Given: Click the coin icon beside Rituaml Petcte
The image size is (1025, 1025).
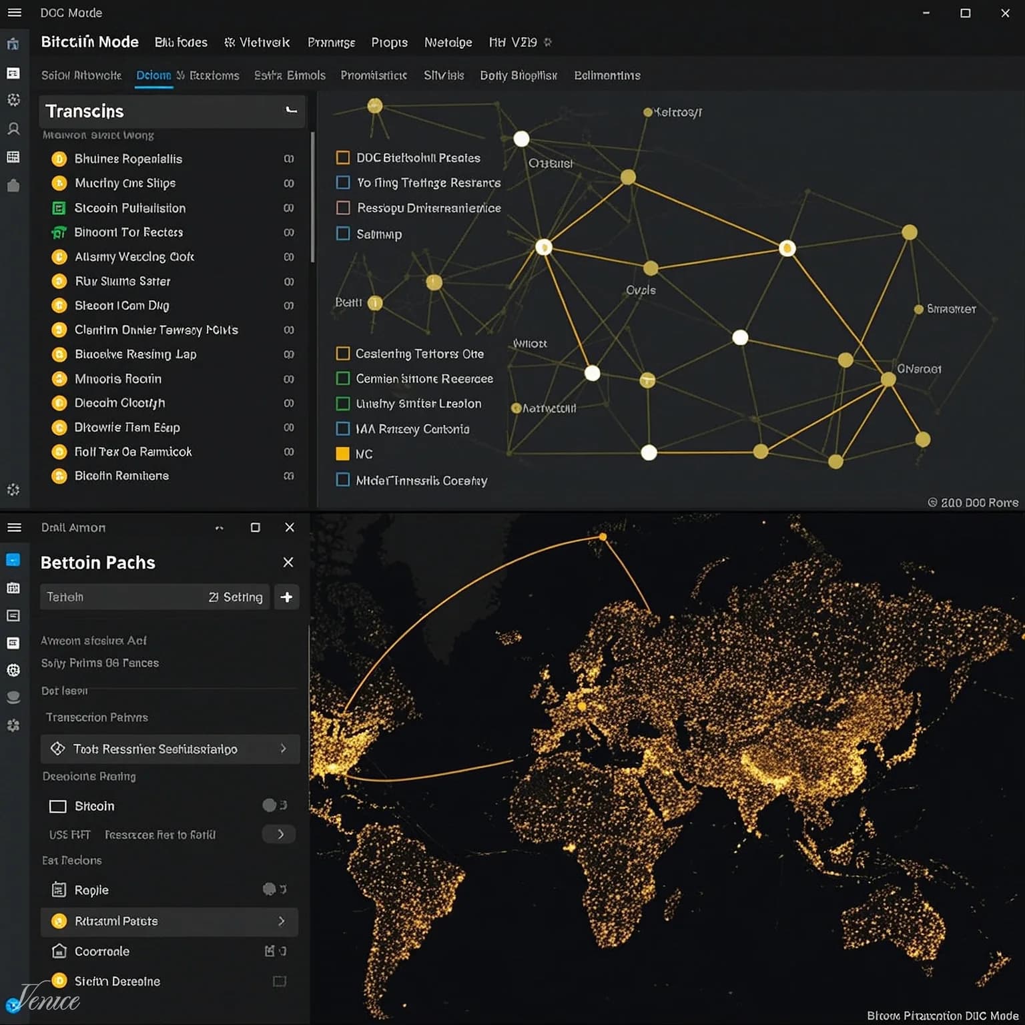Looking at the screenshot, I should [x=59, y=921].
